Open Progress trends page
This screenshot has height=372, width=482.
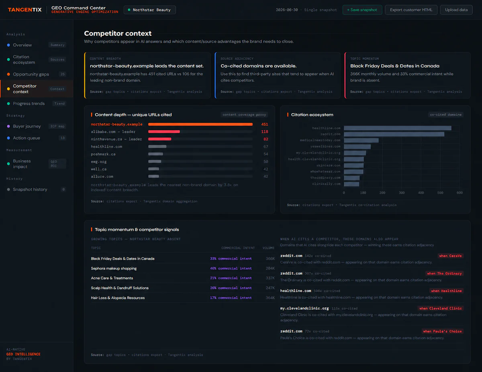tap(37, 104)
